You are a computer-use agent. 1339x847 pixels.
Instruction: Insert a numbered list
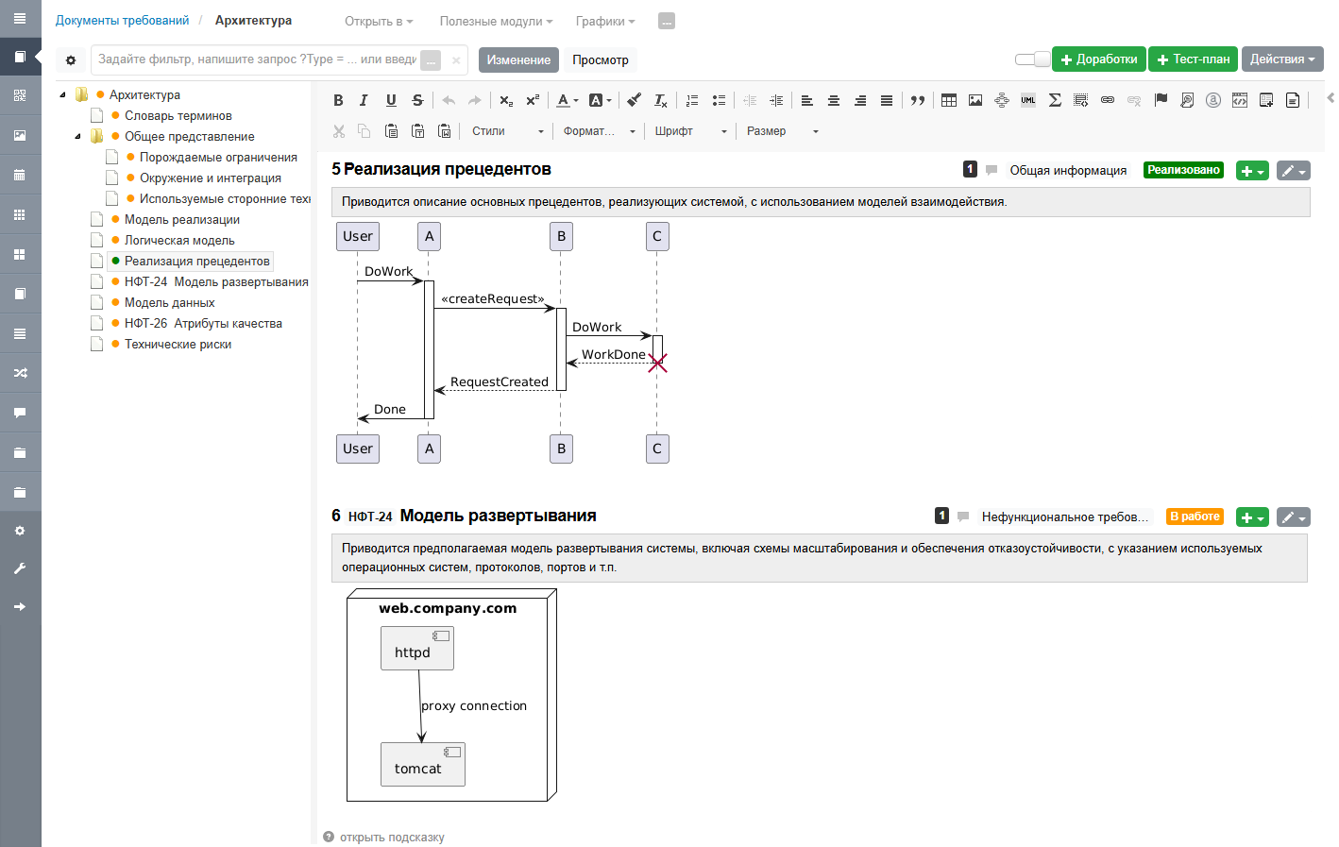(692, 100)
